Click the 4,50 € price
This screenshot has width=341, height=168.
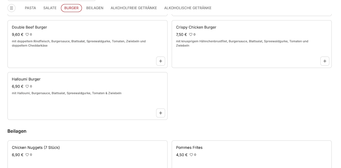[x=182, y=155]
